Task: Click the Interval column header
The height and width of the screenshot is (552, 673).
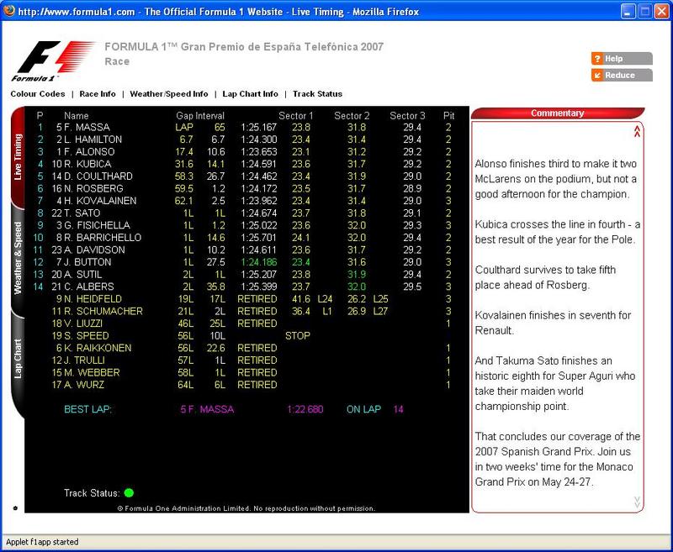Action: (x=209, y=116)
